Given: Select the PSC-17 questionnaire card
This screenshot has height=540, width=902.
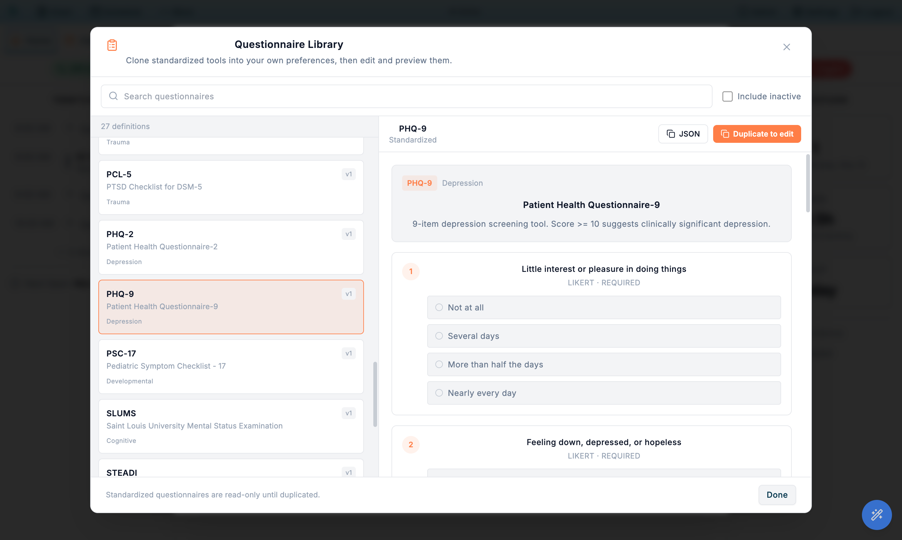Looking at the screenshot, I should 231,367.
